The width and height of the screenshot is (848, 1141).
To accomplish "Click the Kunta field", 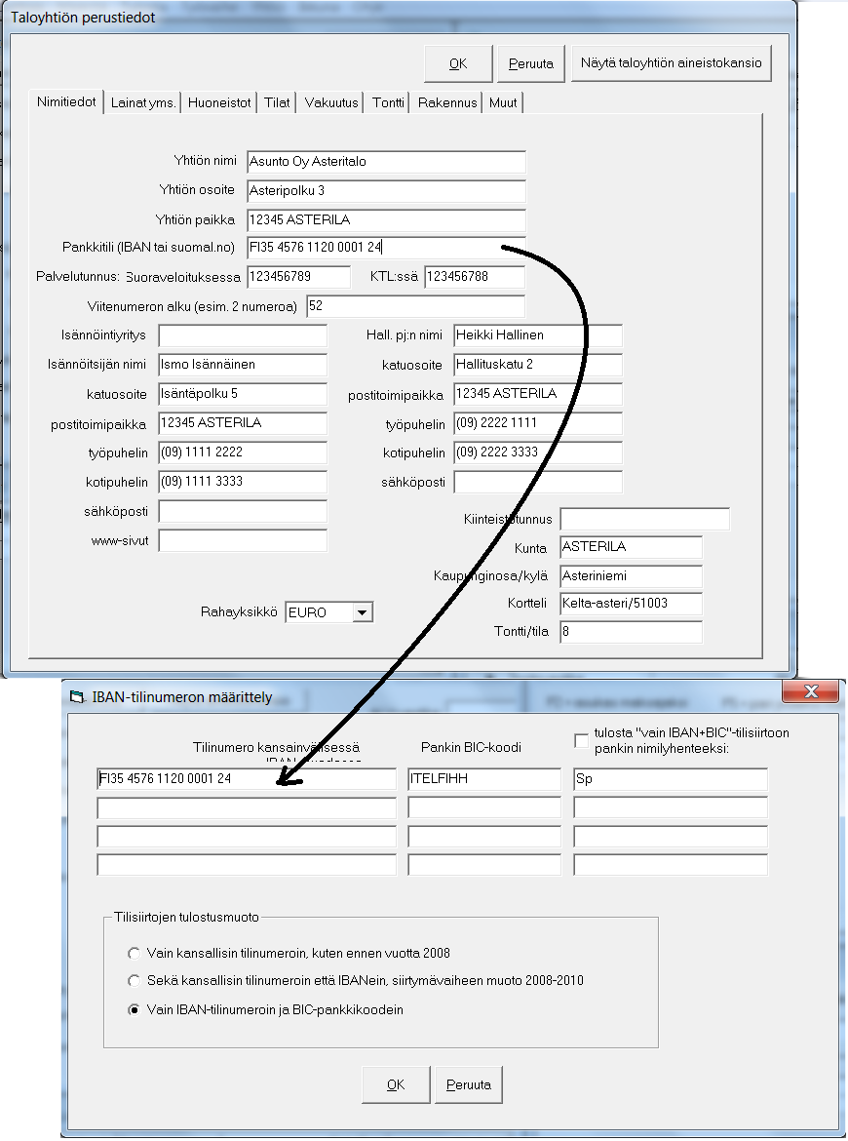I will [632, 547].
